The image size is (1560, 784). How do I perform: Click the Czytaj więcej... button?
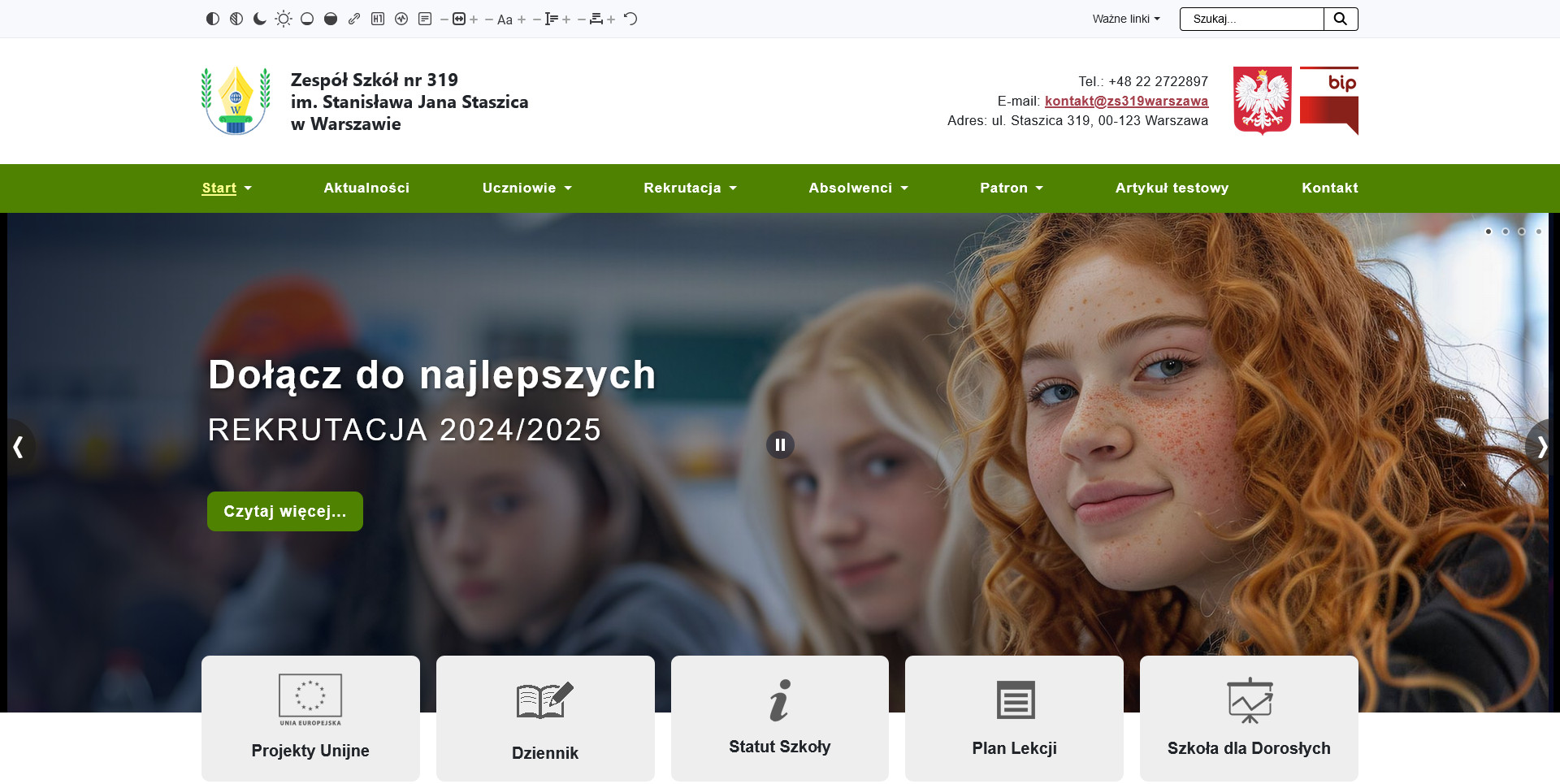point(284,511)
